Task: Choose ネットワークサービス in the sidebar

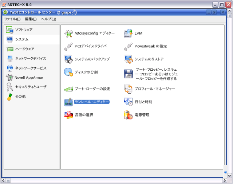Action: [x=31, y=68]
